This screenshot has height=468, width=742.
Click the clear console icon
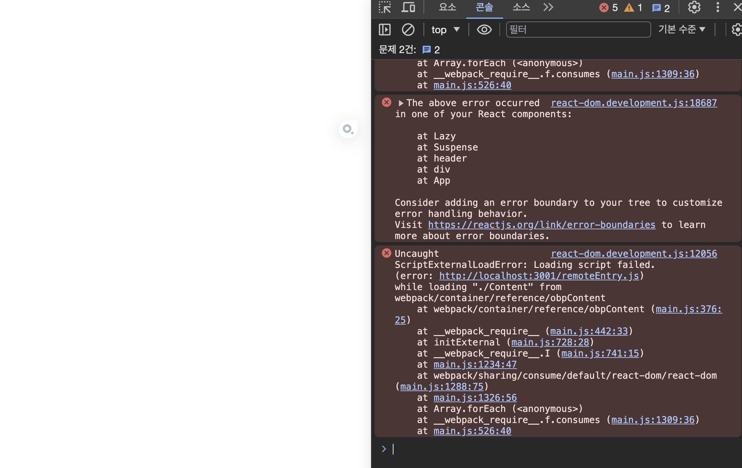pos(408,30)
